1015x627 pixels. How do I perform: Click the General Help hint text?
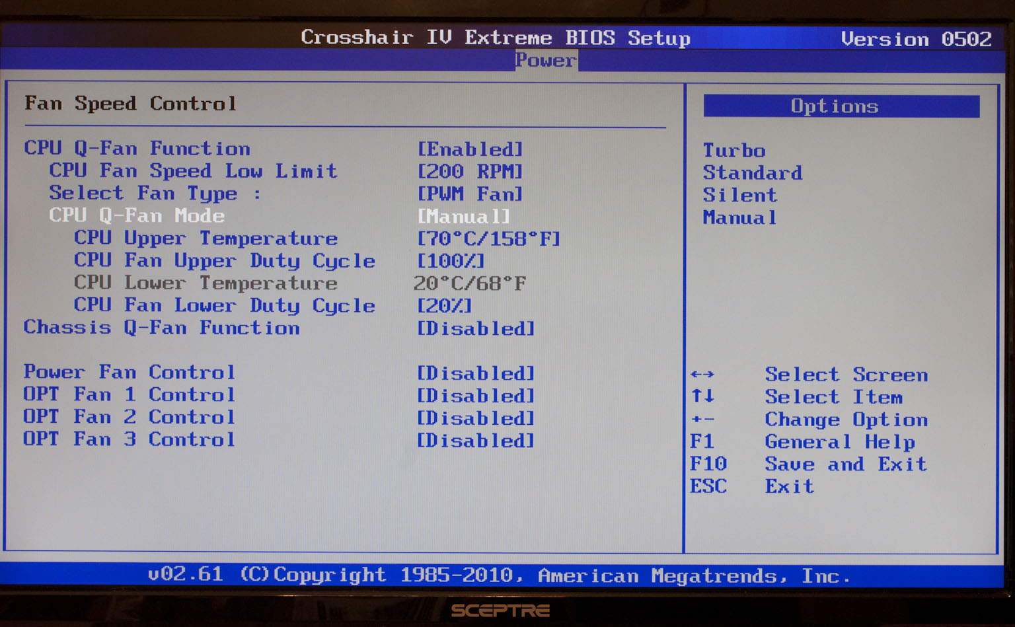pos(840,442)
